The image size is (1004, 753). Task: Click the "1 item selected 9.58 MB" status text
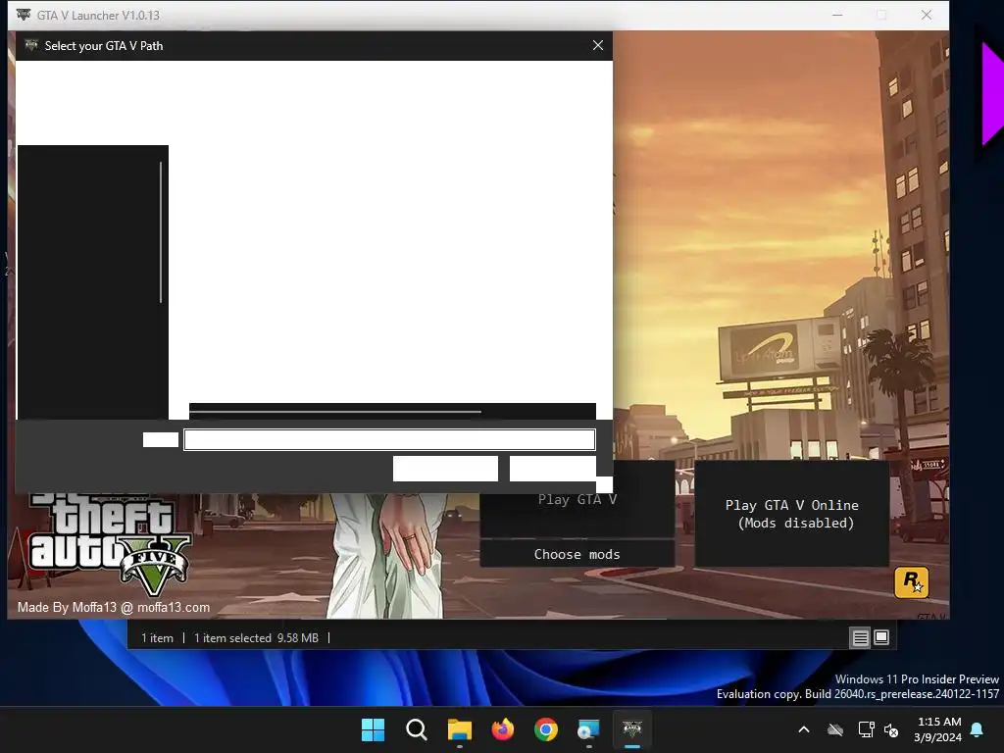tap(256, 637)
